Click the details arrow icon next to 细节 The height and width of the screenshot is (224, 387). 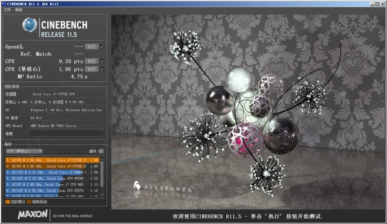(x=101, y=151)
